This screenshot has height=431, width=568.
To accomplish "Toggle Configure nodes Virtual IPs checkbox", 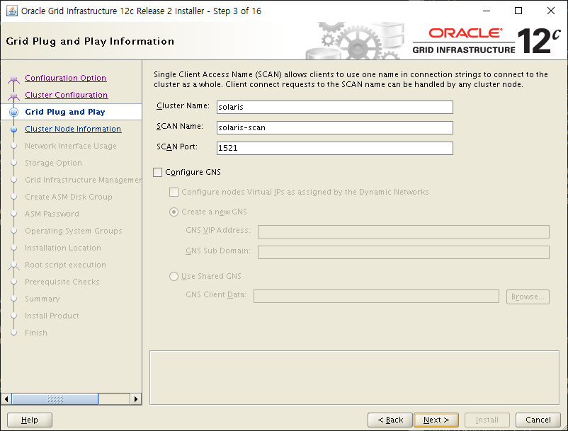I will point(174,192).
